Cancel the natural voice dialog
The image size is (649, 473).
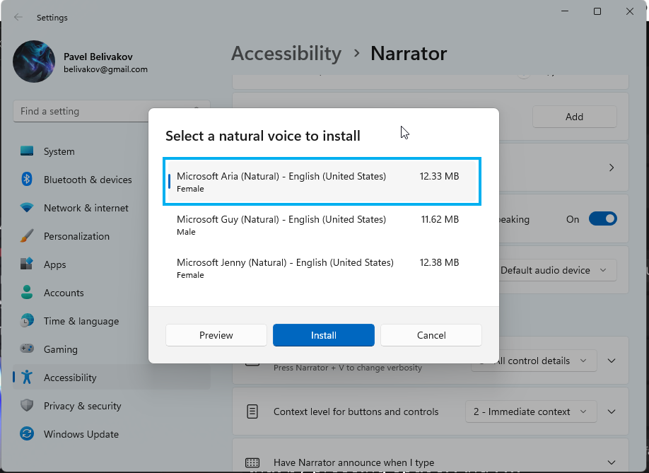click(431, 335)
